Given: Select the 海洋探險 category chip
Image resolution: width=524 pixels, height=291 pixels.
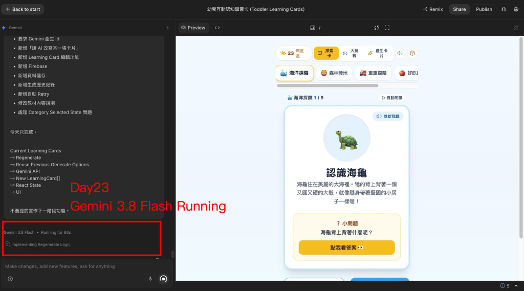Looking at the screenshot, I should (x=294, y=73).
